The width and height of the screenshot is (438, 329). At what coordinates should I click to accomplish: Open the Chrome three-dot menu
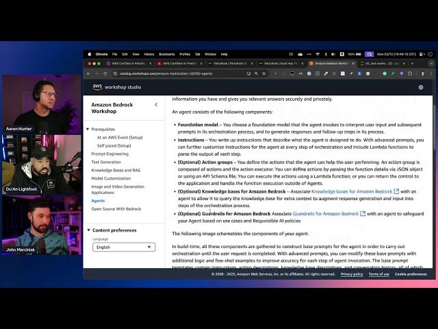coord(430,73)
